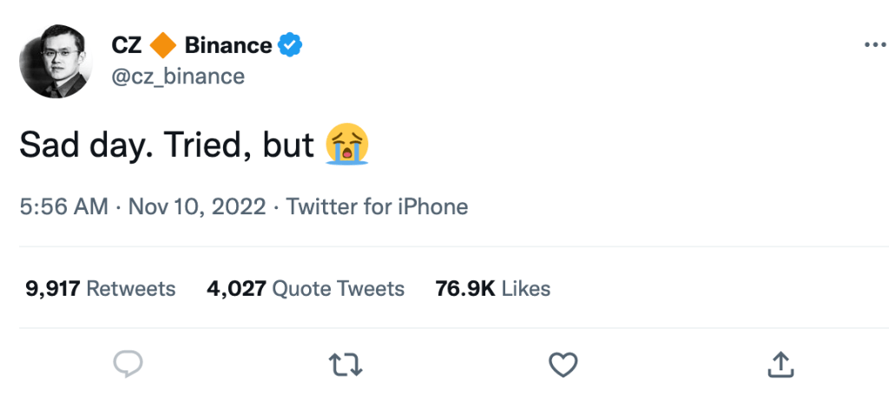Open the tweet's more options menu

[x=873, y=46]
